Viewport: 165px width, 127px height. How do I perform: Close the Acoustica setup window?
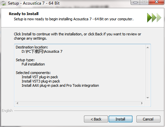156,2
